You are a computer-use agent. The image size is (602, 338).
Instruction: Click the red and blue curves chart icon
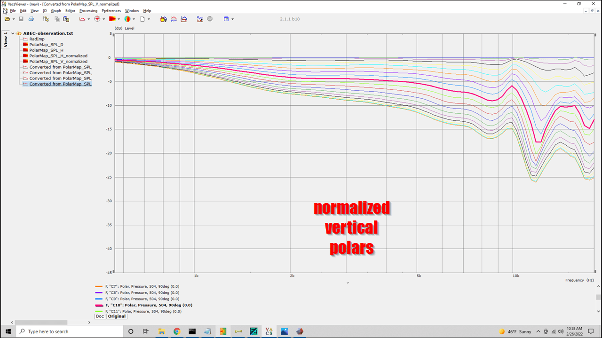(x=184, y=19)
